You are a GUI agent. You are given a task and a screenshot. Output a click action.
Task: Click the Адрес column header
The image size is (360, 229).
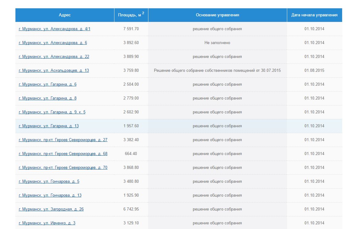[65, 15]
